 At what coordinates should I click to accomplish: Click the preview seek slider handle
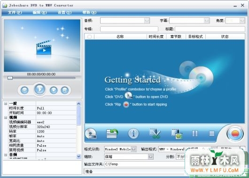tap(10, 78)
